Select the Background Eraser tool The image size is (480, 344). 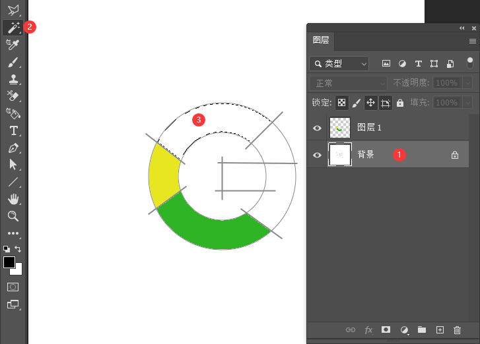[x=13, y=96]
